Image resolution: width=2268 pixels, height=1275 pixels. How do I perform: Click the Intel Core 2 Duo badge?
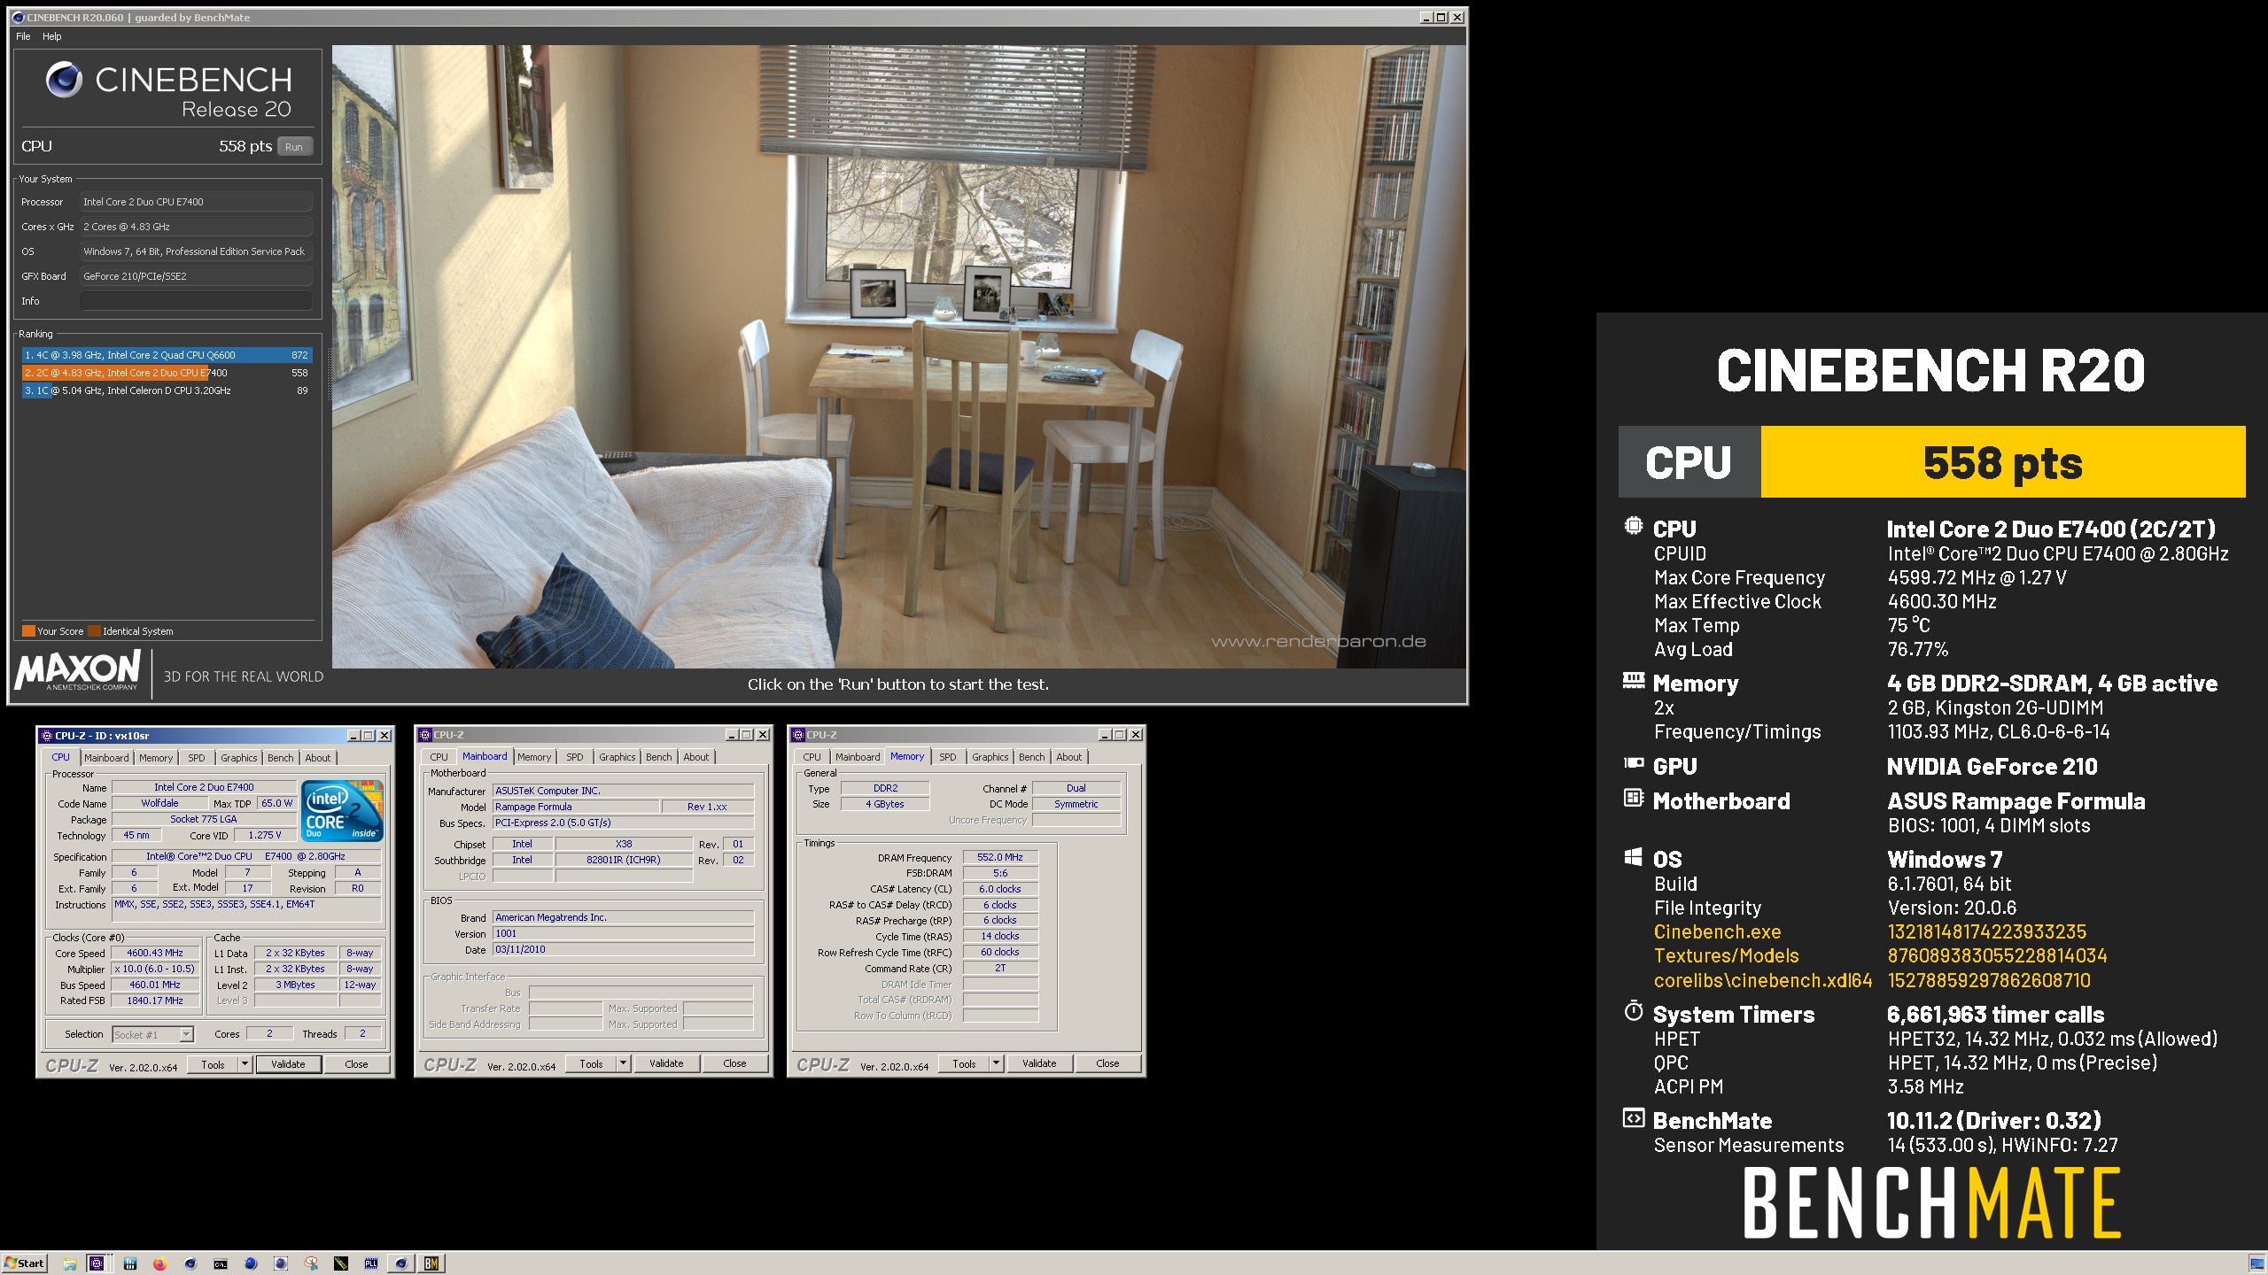click(342, 810)
